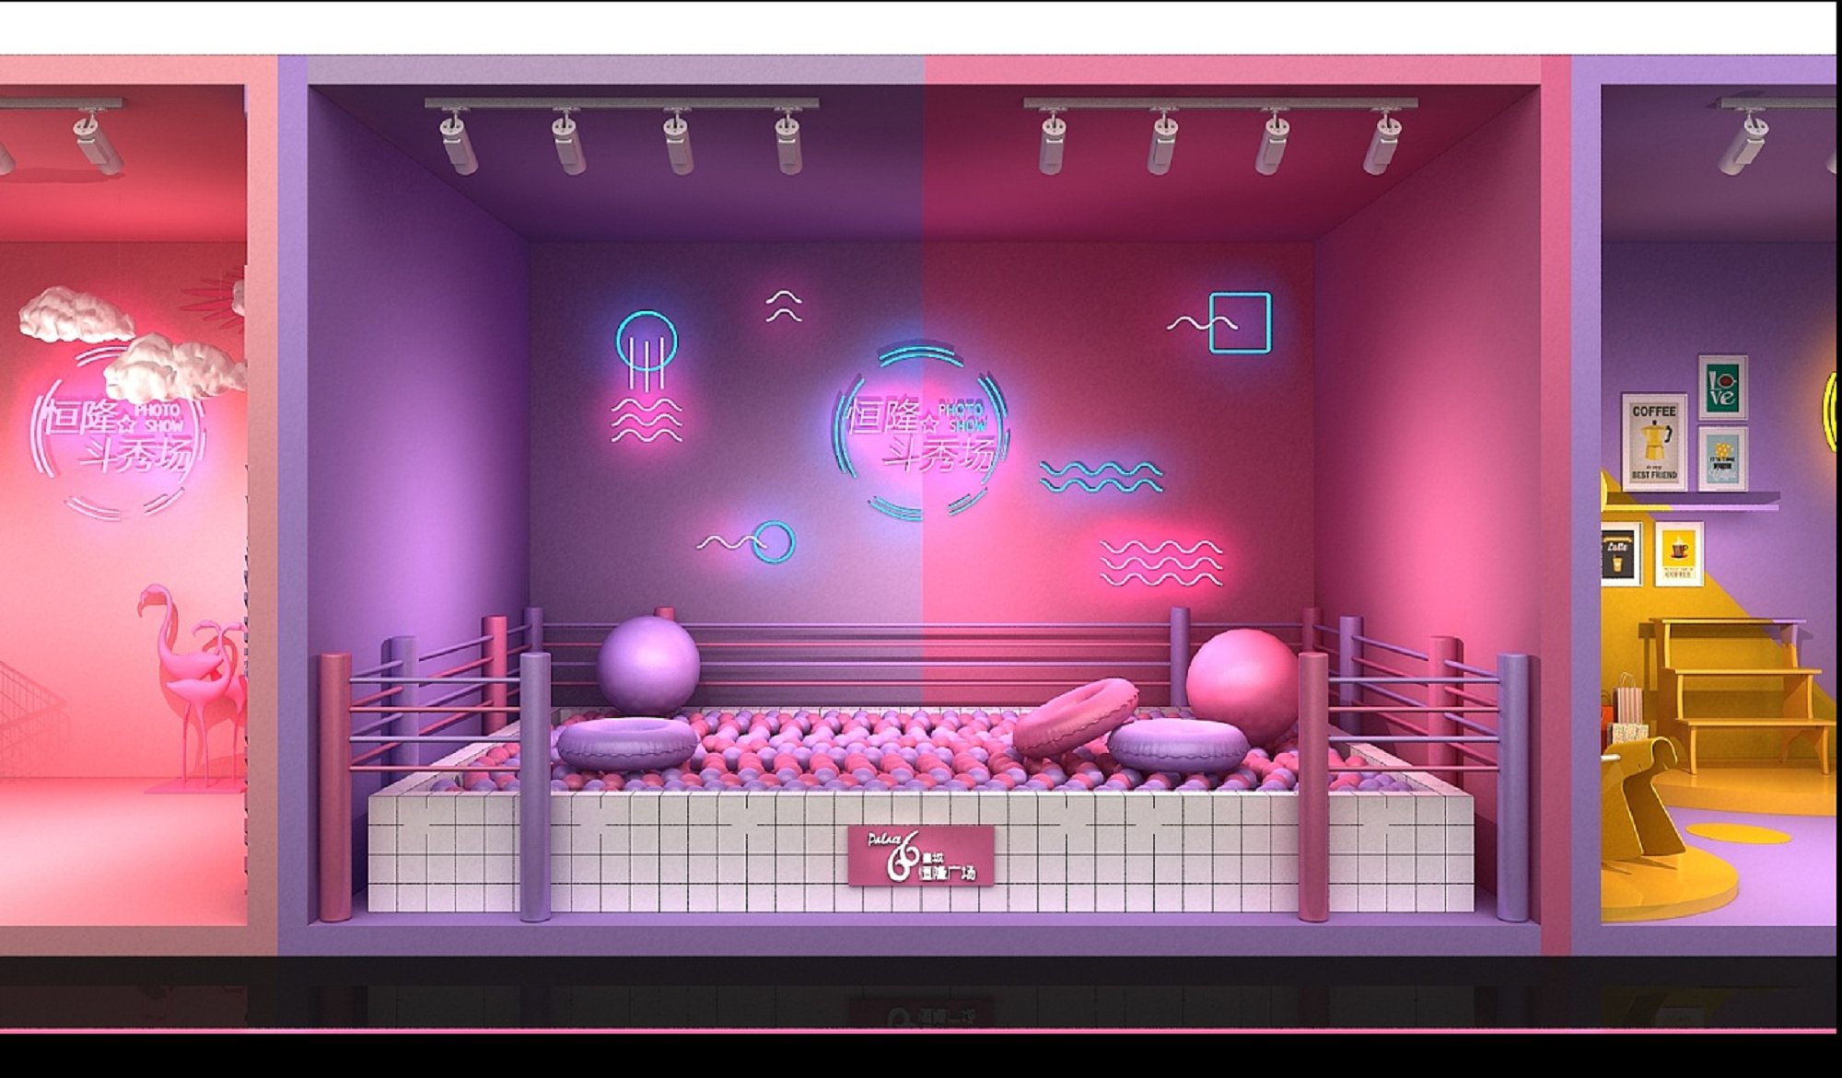Click the dark-framed Latte poster
Image resolution: width=1842 pixels, height=1078 pixels.
[x=1620, y=554]
